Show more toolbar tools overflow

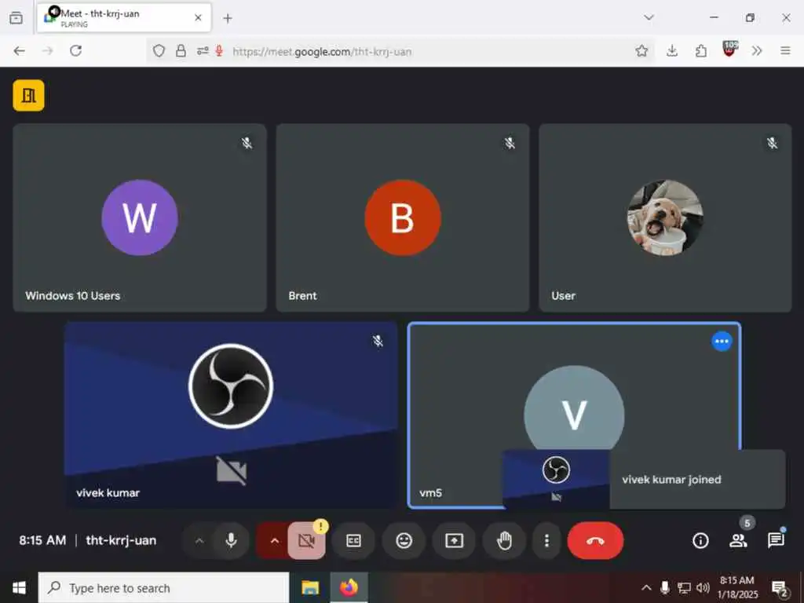pyautogui.click(x=757, y=51)
